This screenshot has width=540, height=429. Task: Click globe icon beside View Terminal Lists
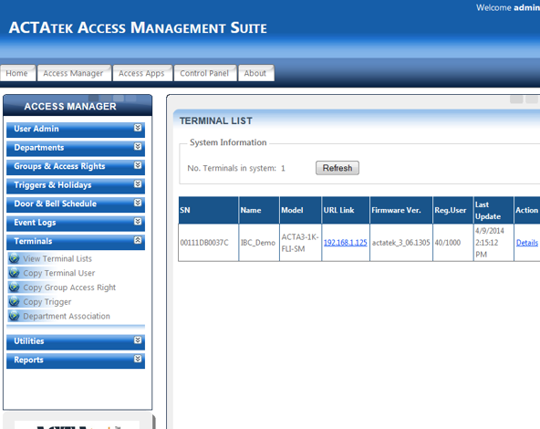click(x=14, y=258)
